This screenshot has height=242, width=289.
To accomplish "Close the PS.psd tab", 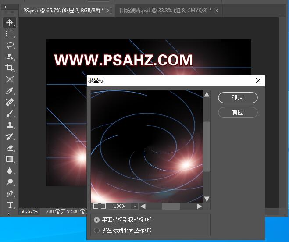I will [x=109, y=11].
